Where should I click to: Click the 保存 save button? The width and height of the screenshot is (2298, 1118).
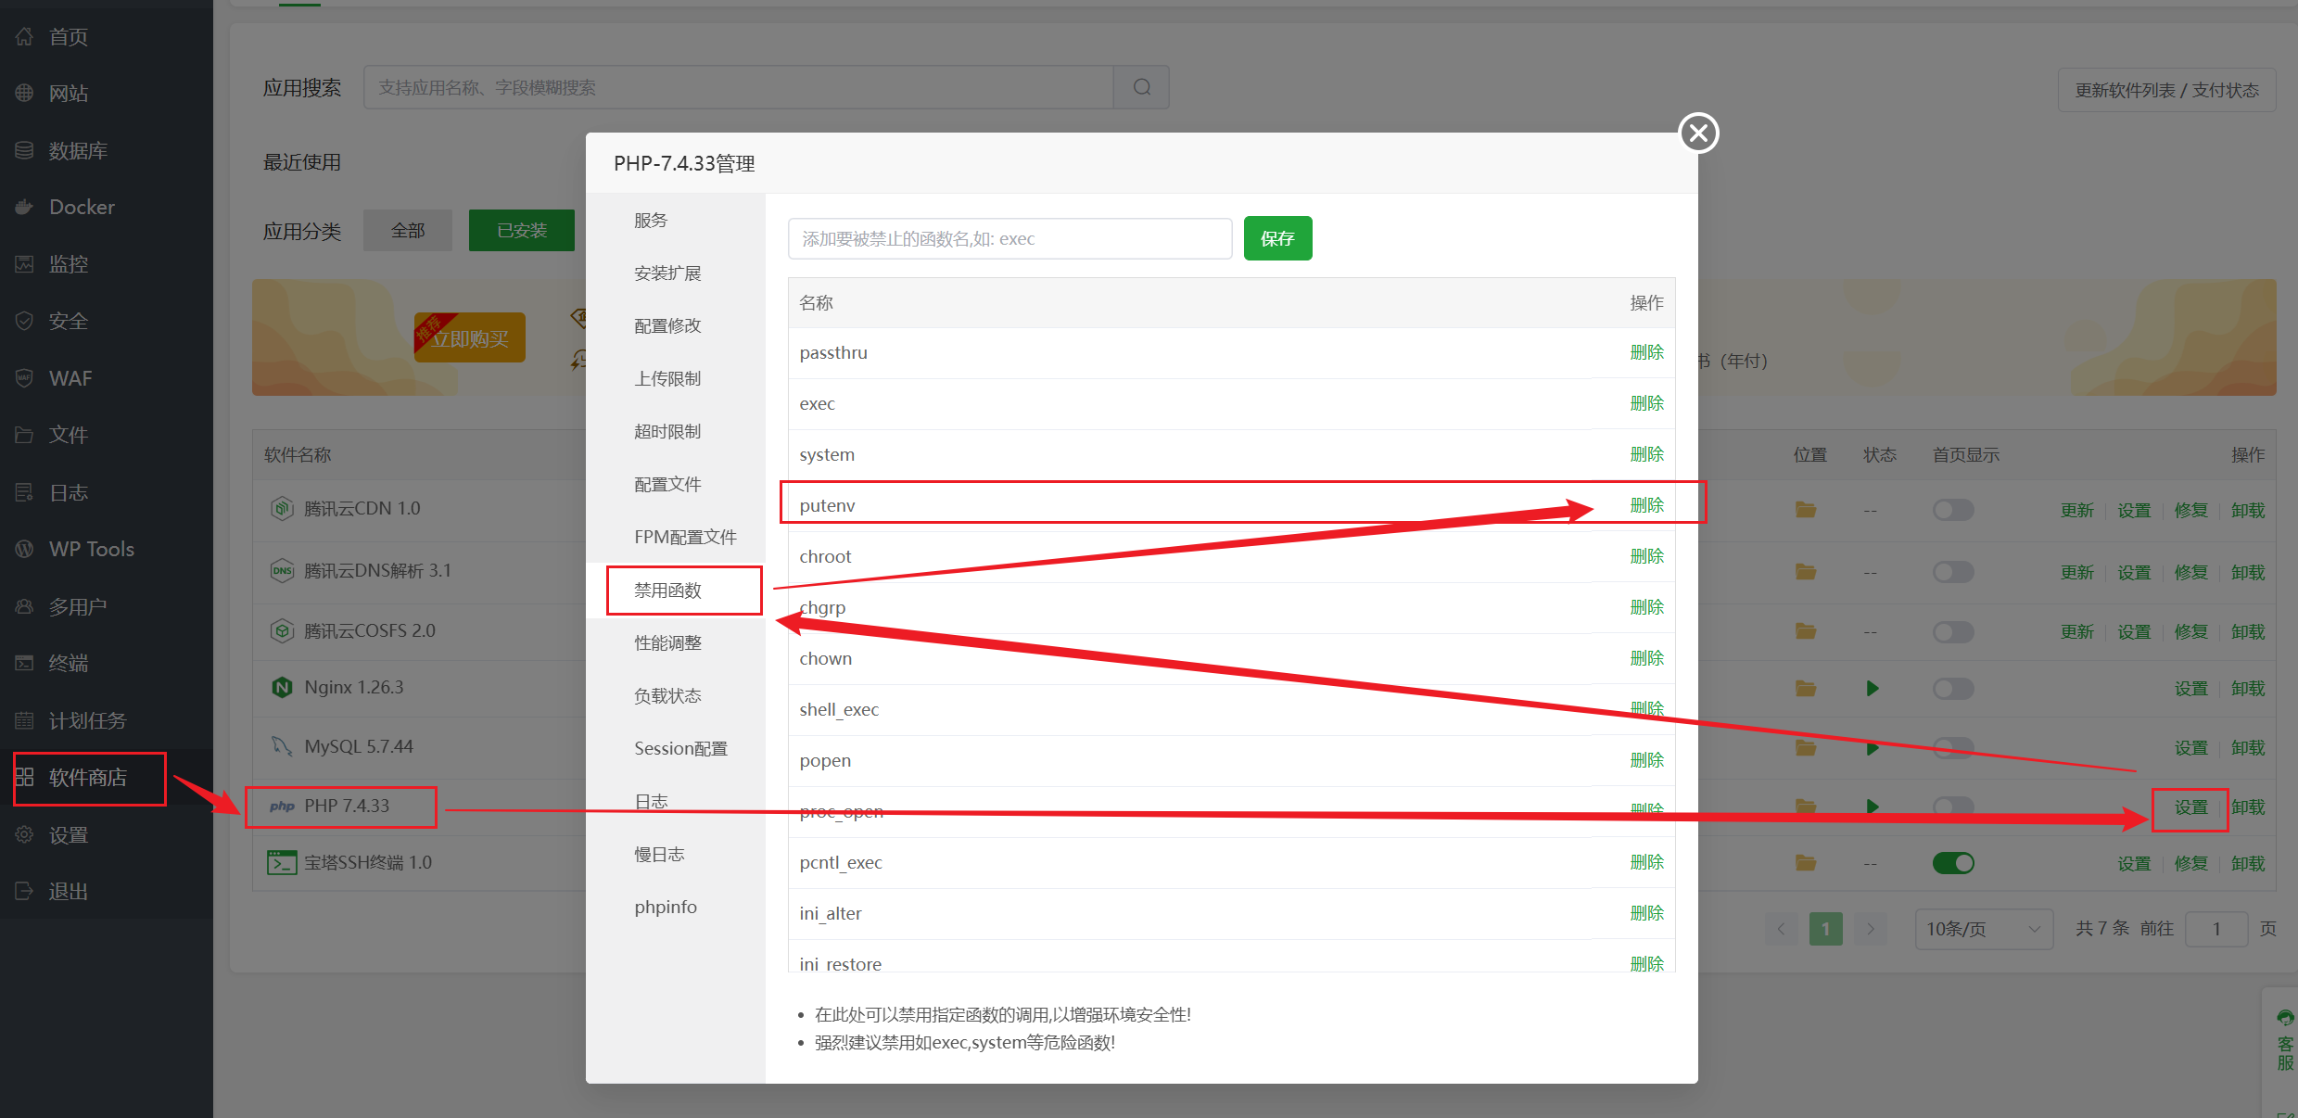coord(1277,238)
